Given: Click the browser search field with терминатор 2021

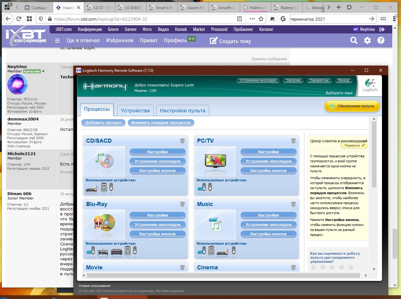Looking at the screenshot, I should pos(327,19).
